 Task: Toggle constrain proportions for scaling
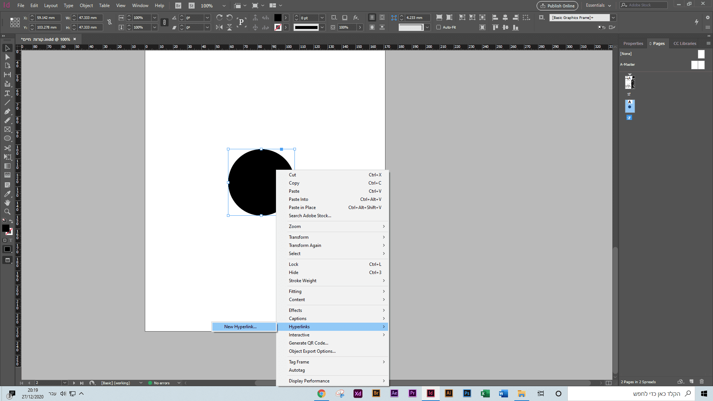[x=165, y=22]
